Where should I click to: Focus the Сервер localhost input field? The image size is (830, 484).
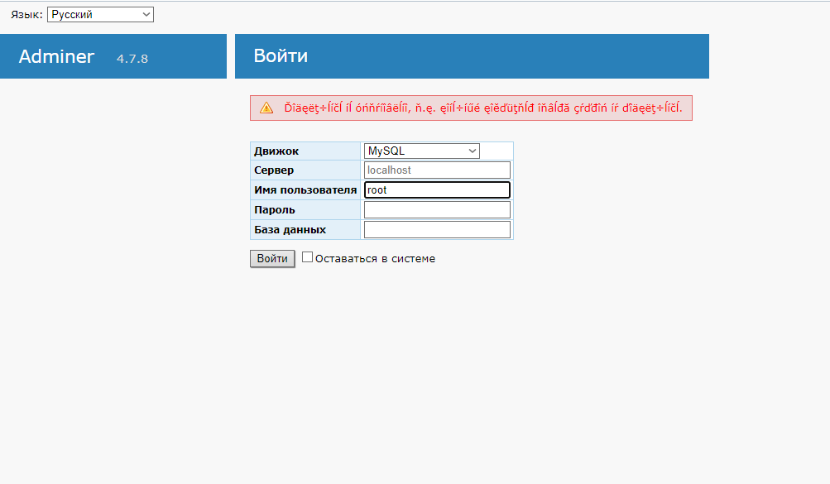[437, 170]
